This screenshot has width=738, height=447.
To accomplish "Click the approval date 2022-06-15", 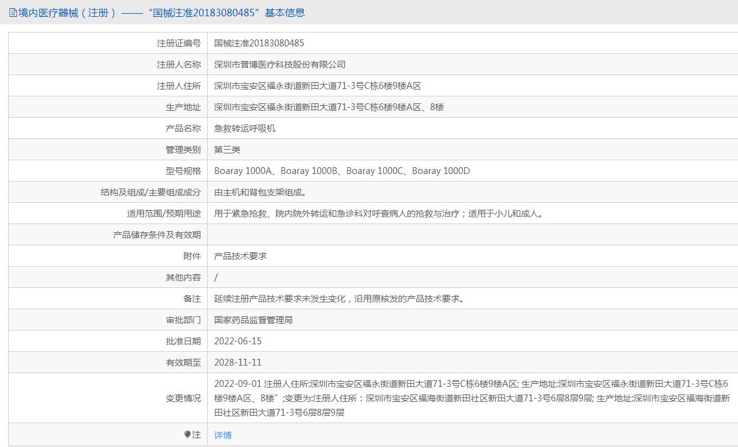I will [x=238, y=341].
